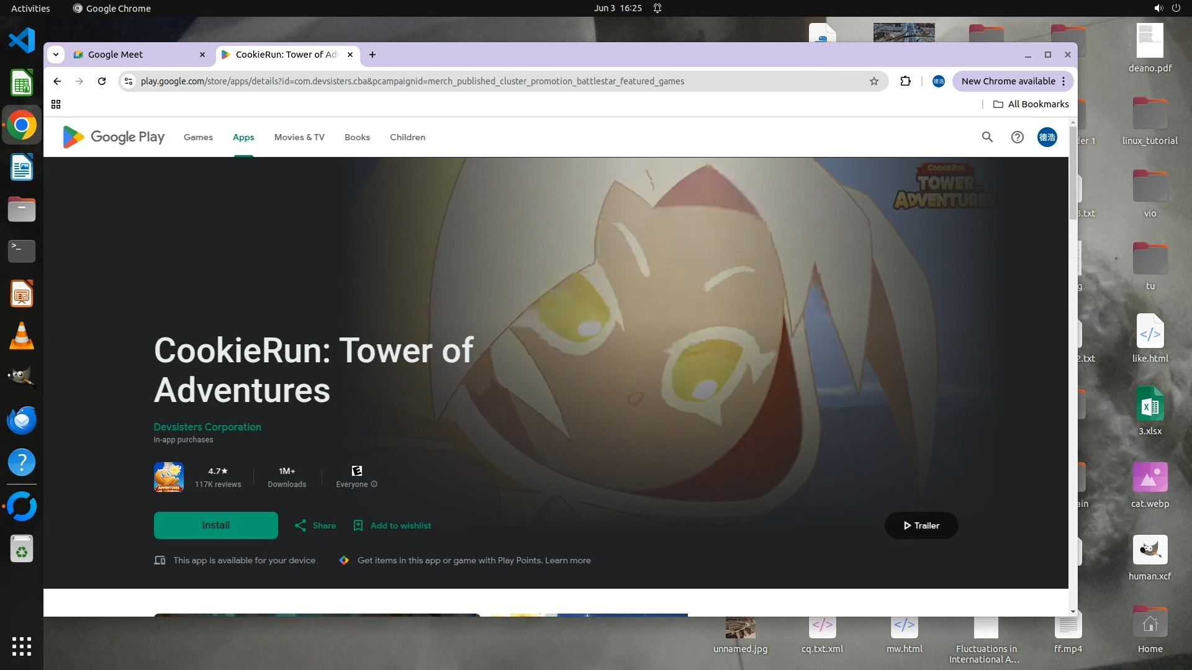Open the Help center question-mark icon
The height and width of the screenshot is (670, 1192).
pos(1017,137)
